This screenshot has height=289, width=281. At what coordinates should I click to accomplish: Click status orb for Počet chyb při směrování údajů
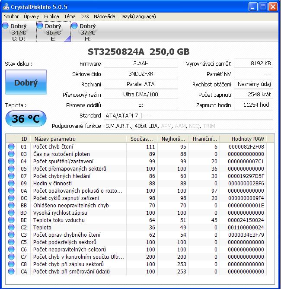[x=11, y=271]
